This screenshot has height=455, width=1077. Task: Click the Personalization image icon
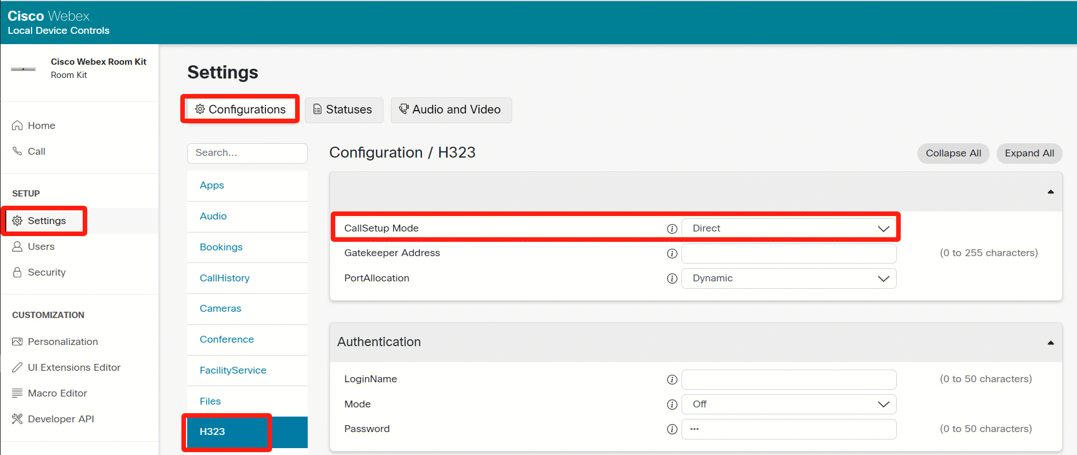(x=17, y=342)
